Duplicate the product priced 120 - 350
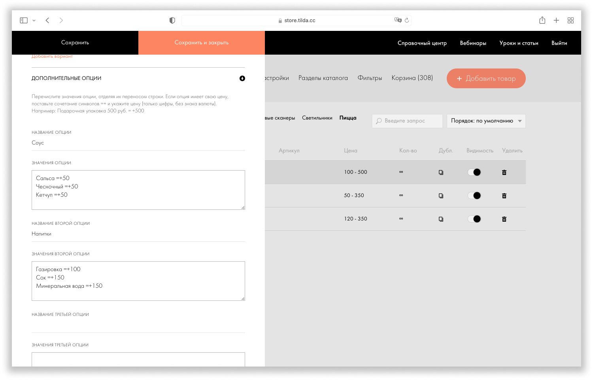The height and width of the screenshot is (380, 593). [x=441, y=219]
